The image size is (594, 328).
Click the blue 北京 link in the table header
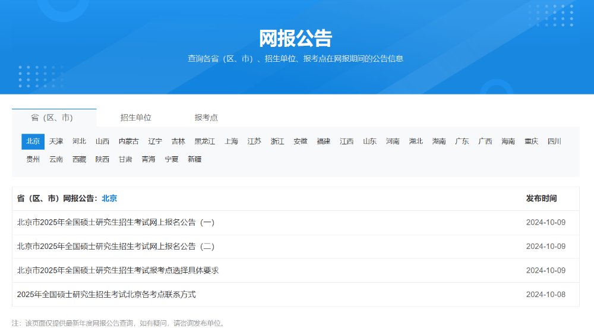pos(109,198)
